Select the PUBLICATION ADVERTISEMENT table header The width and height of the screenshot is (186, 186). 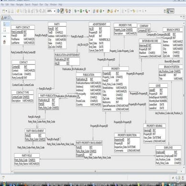point(67,55)
